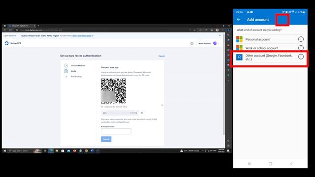315x177 pixels.
Task: Click the manual entry secret code field
Action: pos(120,113)
